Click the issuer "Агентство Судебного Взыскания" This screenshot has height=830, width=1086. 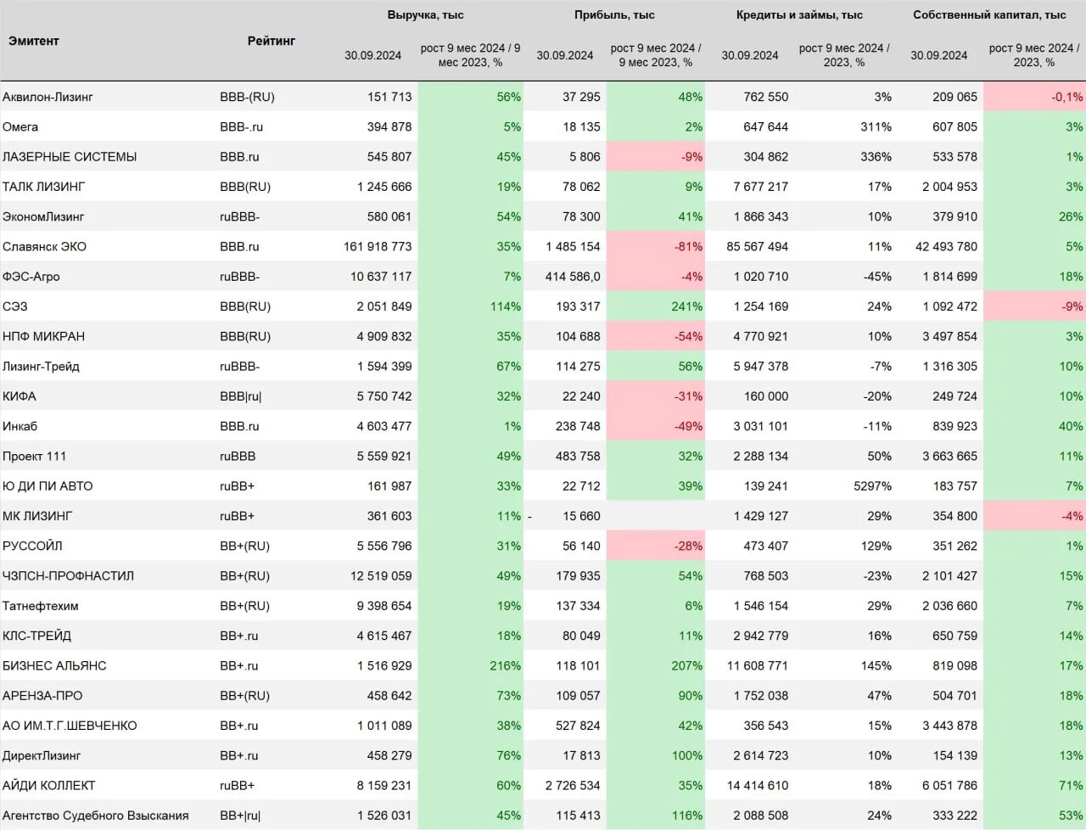click(x=96, y=816)
